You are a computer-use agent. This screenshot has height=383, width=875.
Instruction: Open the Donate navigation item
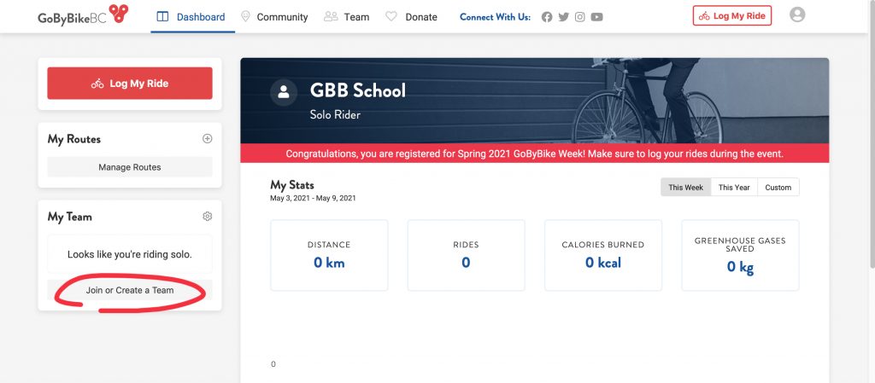coord(411,17)
